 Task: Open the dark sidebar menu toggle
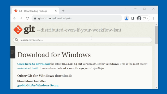pyautogui.click(x=13, y=52)
